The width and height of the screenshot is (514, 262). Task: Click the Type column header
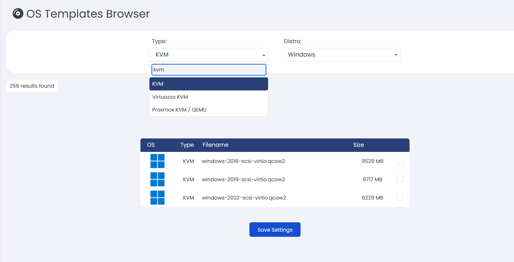click(x=187, y=145)
